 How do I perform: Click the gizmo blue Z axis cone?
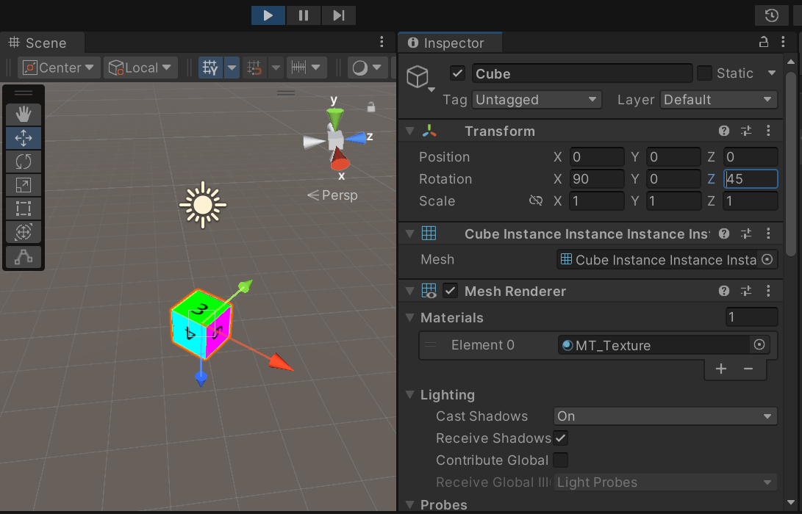356,138
